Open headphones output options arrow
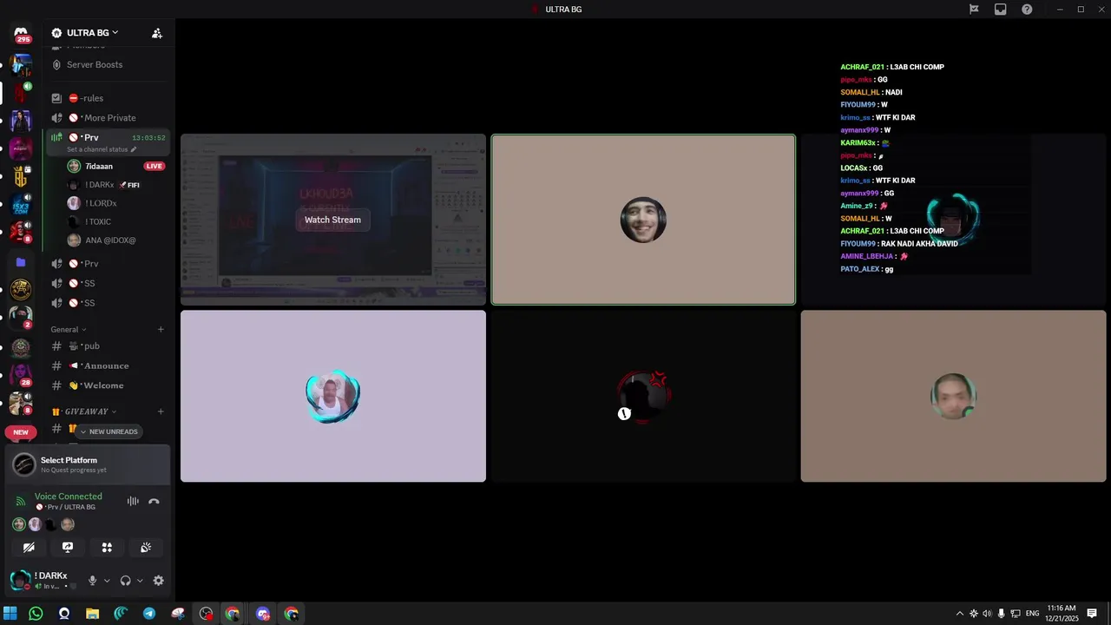This screenshot has width=1111, height=625. pos(140,581)
